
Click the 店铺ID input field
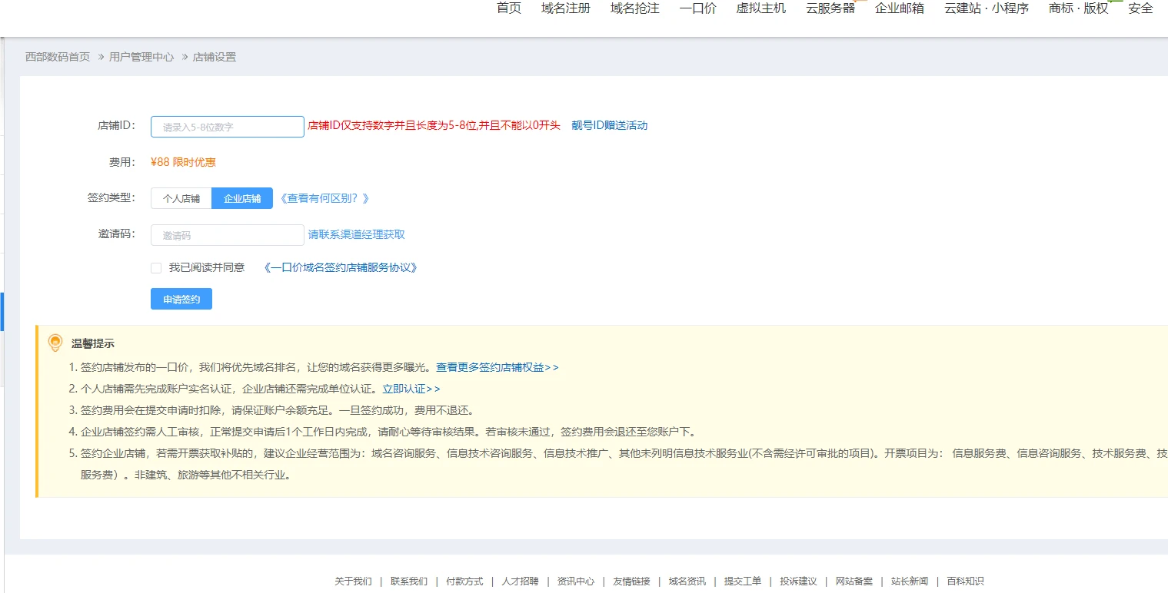[x=228, y=127]
